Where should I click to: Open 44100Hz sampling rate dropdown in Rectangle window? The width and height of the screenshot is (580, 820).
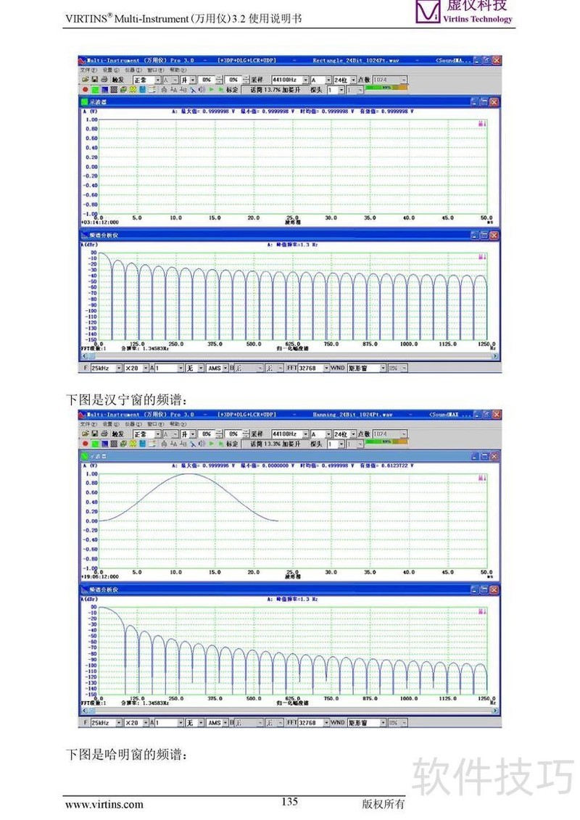click(x=304, y=79)
